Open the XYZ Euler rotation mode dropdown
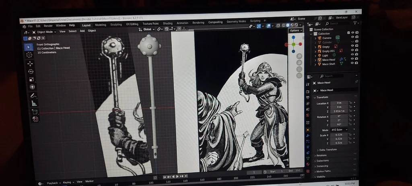Screen dimensions: 412x186 click(x=340, y=130)
